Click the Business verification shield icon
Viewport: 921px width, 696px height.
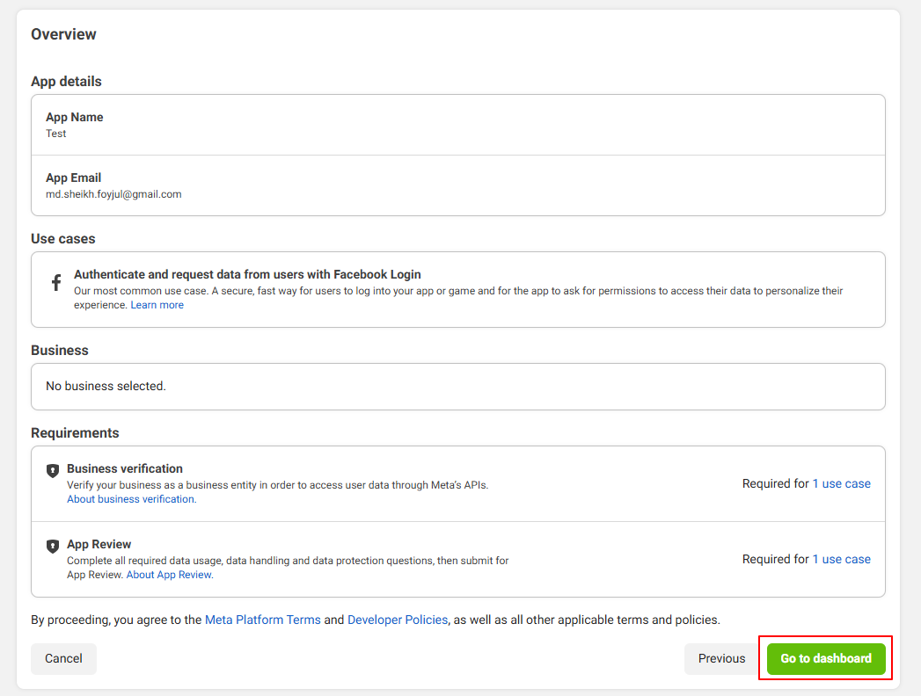tap(52, 471)
